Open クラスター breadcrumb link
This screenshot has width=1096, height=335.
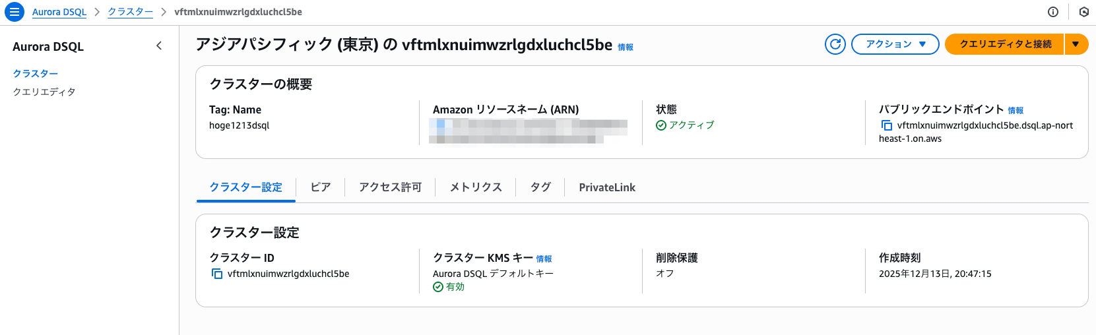coord(130,12)
